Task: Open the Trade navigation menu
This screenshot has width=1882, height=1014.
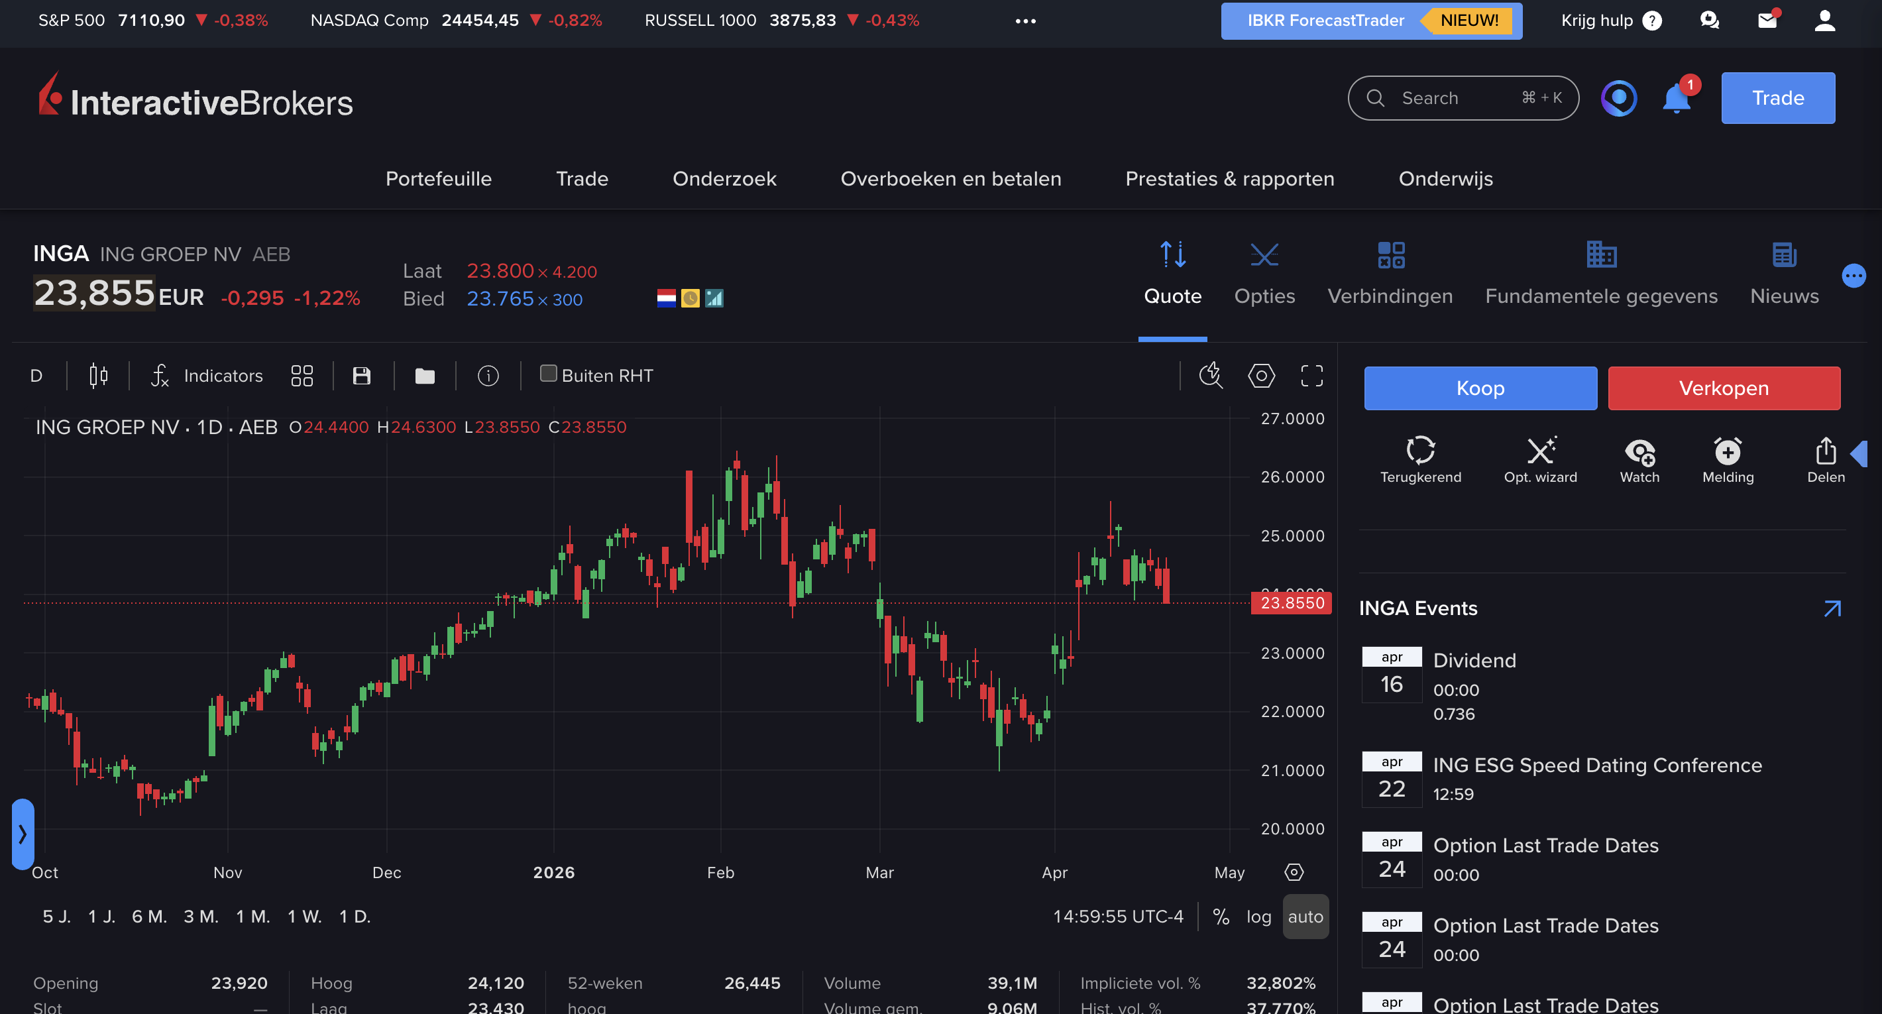Action: click(x=582, y=179)
